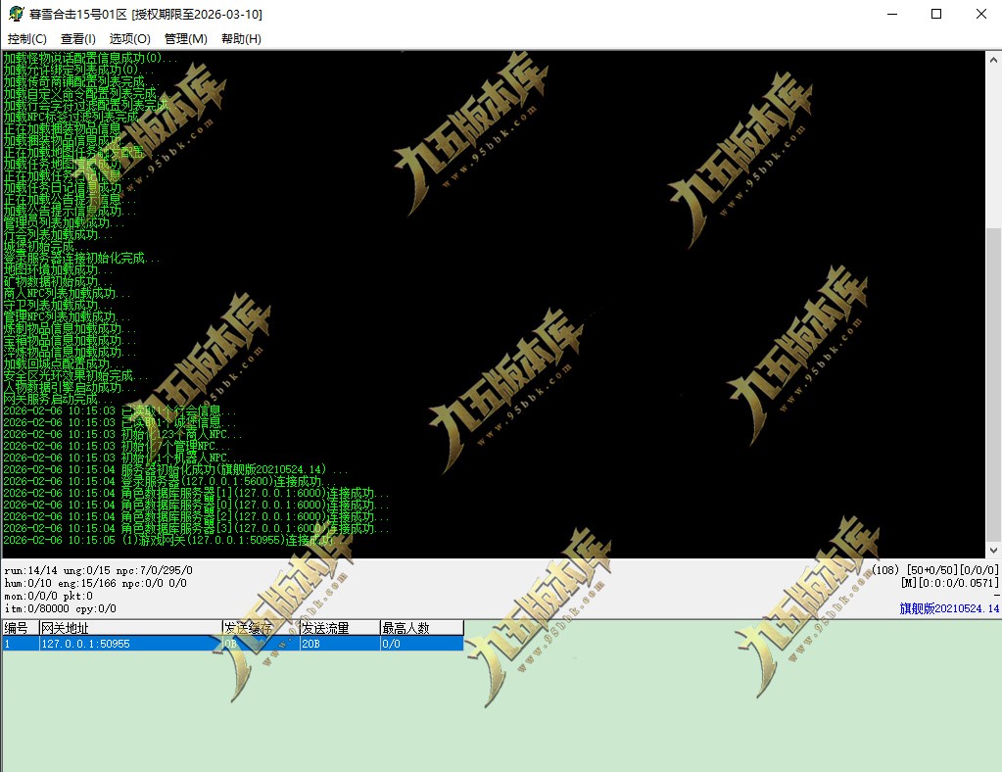The image size is (1002, 772).
Task: Click log line "地图环境加载成功..."
Action: click(58, 269)
